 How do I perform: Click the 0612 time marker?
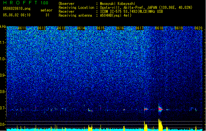[42, 28]
